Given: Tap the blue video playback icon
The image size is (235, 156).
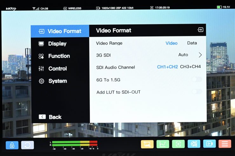Looking at the screenshot, I should [x=209, y=144].
